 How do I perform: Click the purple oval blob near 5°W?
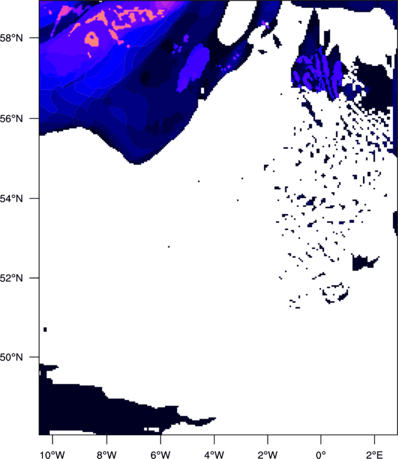point(193,68)
